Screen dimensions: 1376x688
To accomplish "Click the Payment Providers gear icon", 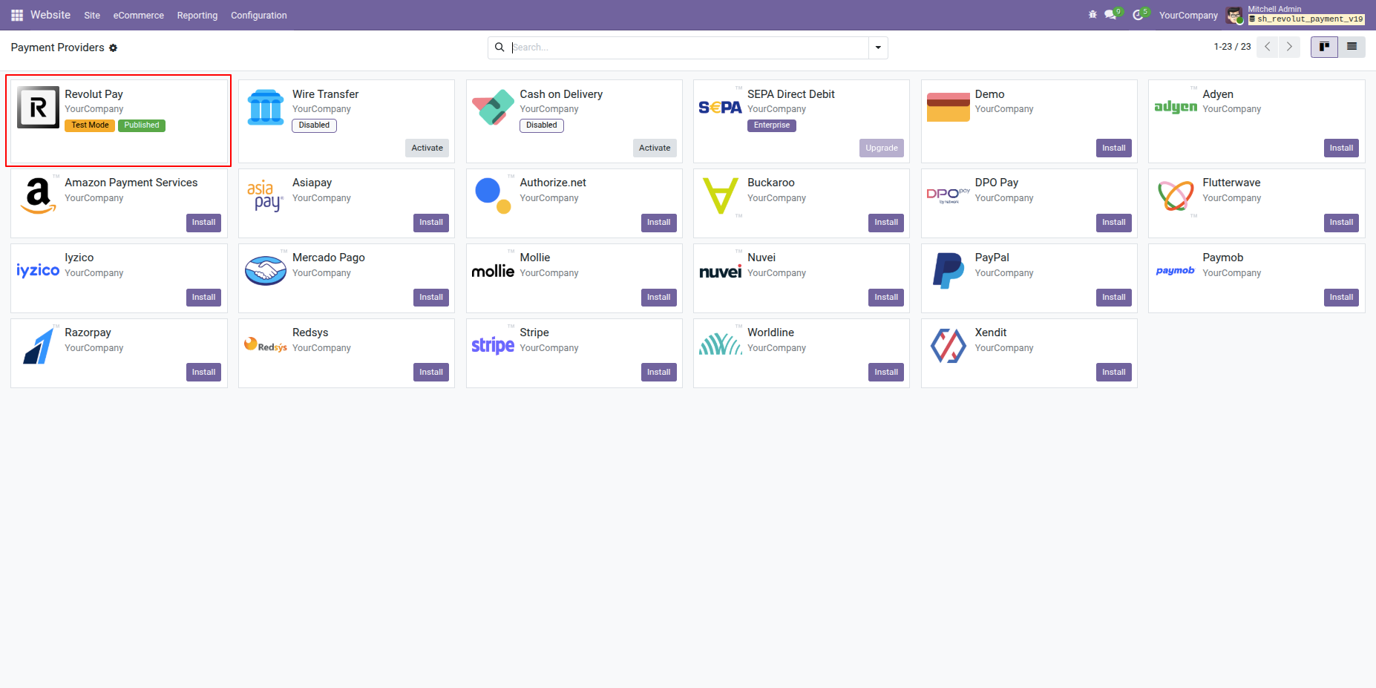I will pos(114,47).
